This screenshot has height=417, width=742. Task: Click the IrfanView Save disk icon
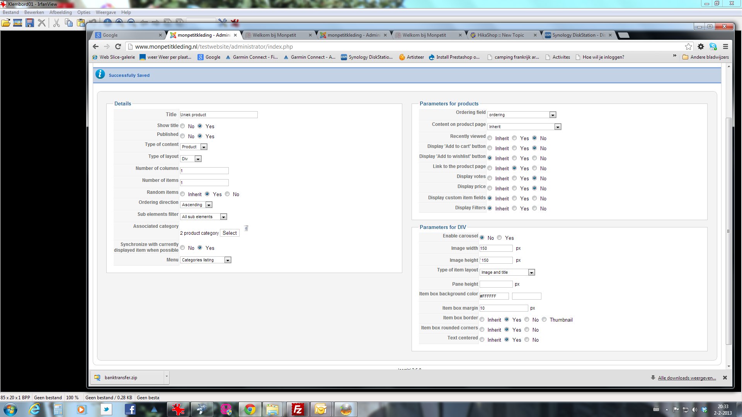tap(30, 23)
